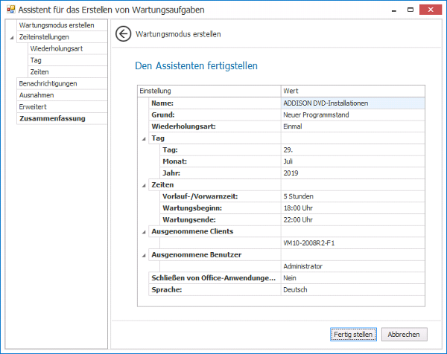Collapse the Zeiten group in summary table
The image size is (447, 354).
[x=144, y=185]
